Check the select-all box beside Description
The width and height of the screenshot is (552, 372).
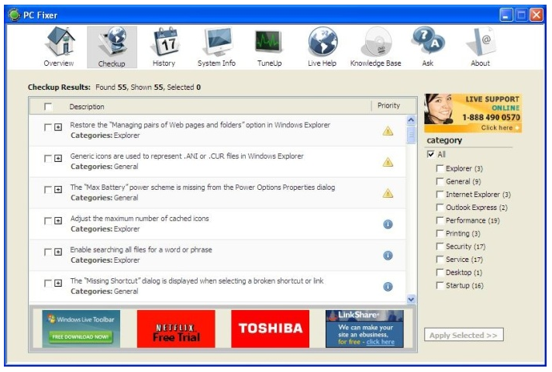pos(48,106)
